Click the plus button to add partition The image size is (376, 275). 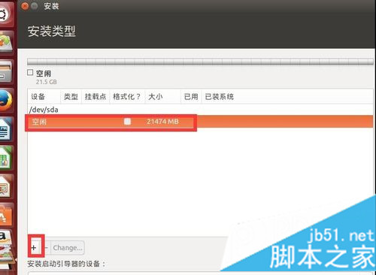[x=34, y=248]
